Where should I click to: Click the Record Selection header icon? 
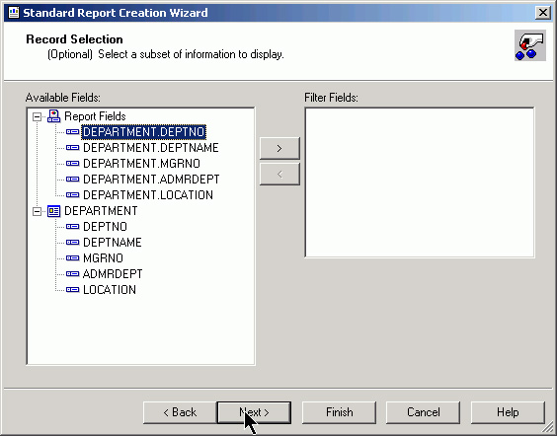(x=530, y=45)
